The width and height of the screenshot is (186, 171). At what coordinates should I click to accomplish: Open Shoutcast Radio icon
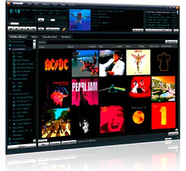14,97
